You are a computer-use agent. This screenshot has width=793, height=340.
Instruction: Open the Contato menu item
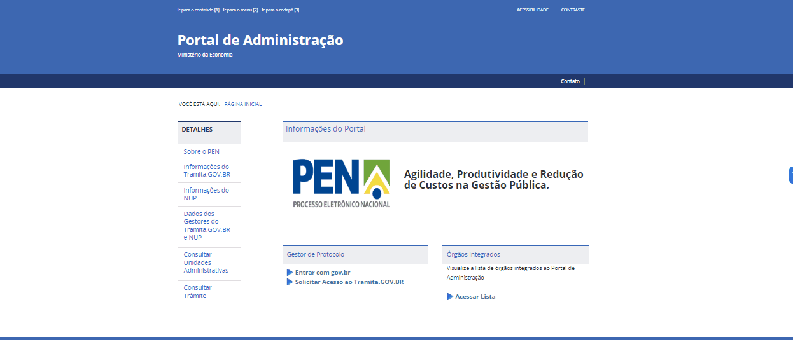tap(570, 81)
